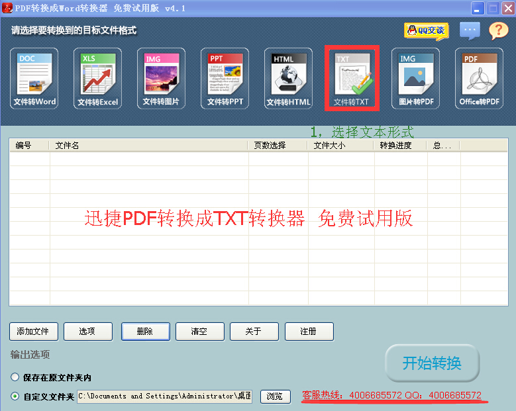Select the 文件转TXT format icon
This screenshot has width=516, height=411.
pos(352,78)
